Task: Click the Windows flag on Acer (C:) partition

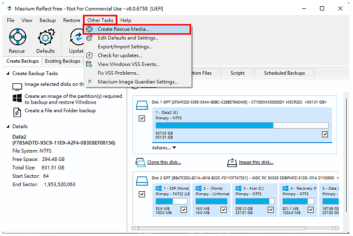Action: (x=238, y=188)
